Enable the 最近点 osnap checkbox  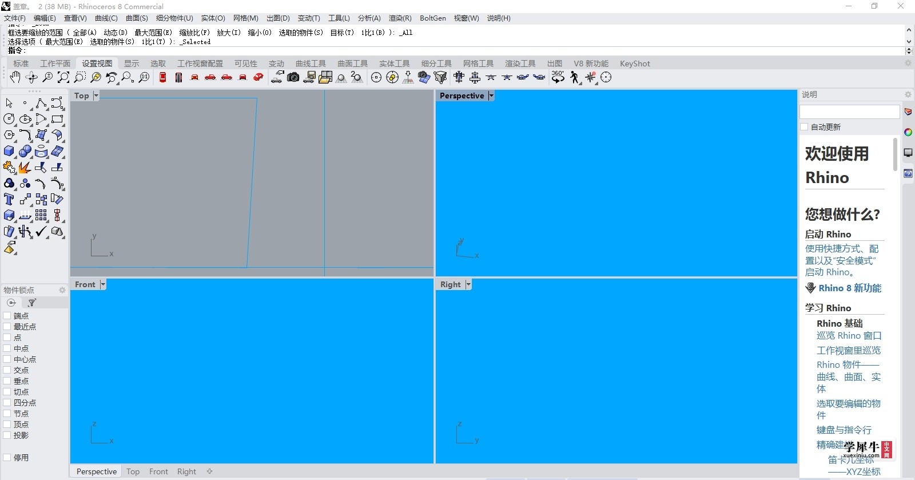(x=7, y=327)
